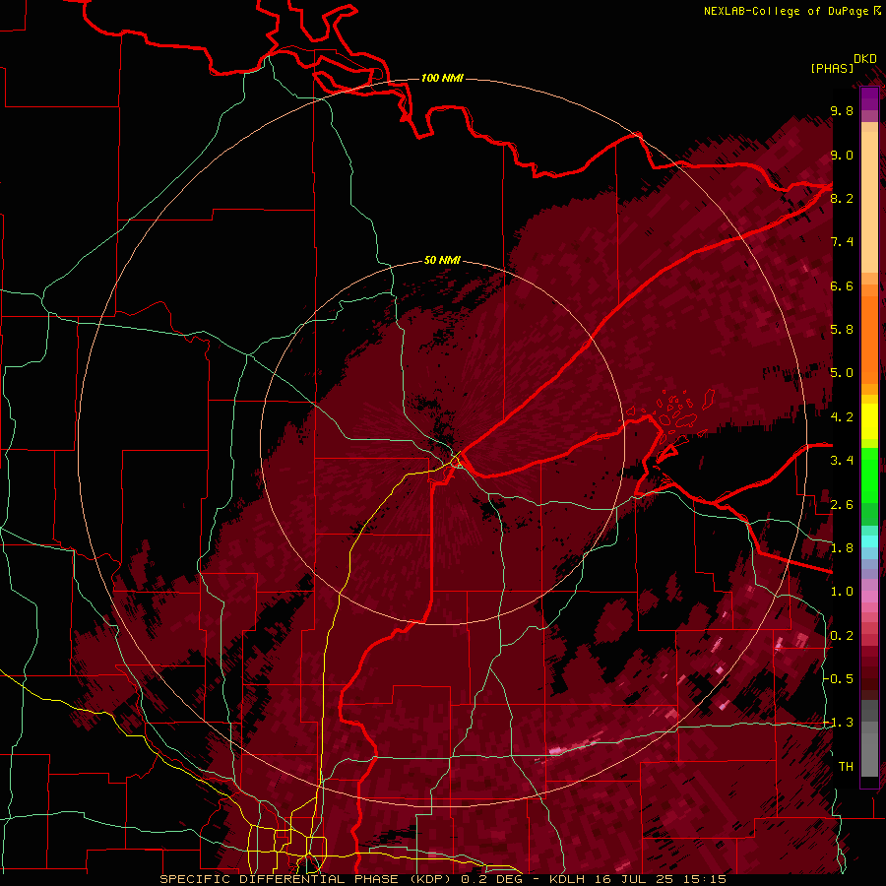Click the 9.8 scale value

pyautogui.click(x=842, y=111)
